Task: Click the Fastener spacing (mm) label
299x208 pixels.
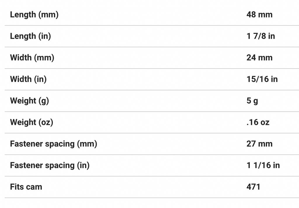Action: [x=53, y=144]
